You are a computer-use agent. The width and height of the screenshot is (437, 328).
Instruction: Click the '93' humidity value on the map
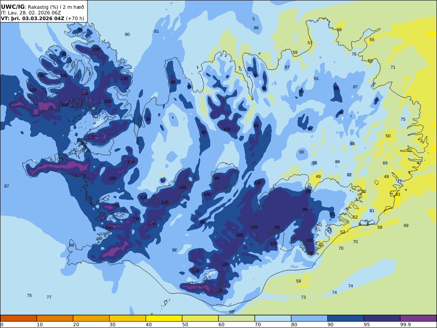[333, 214]
